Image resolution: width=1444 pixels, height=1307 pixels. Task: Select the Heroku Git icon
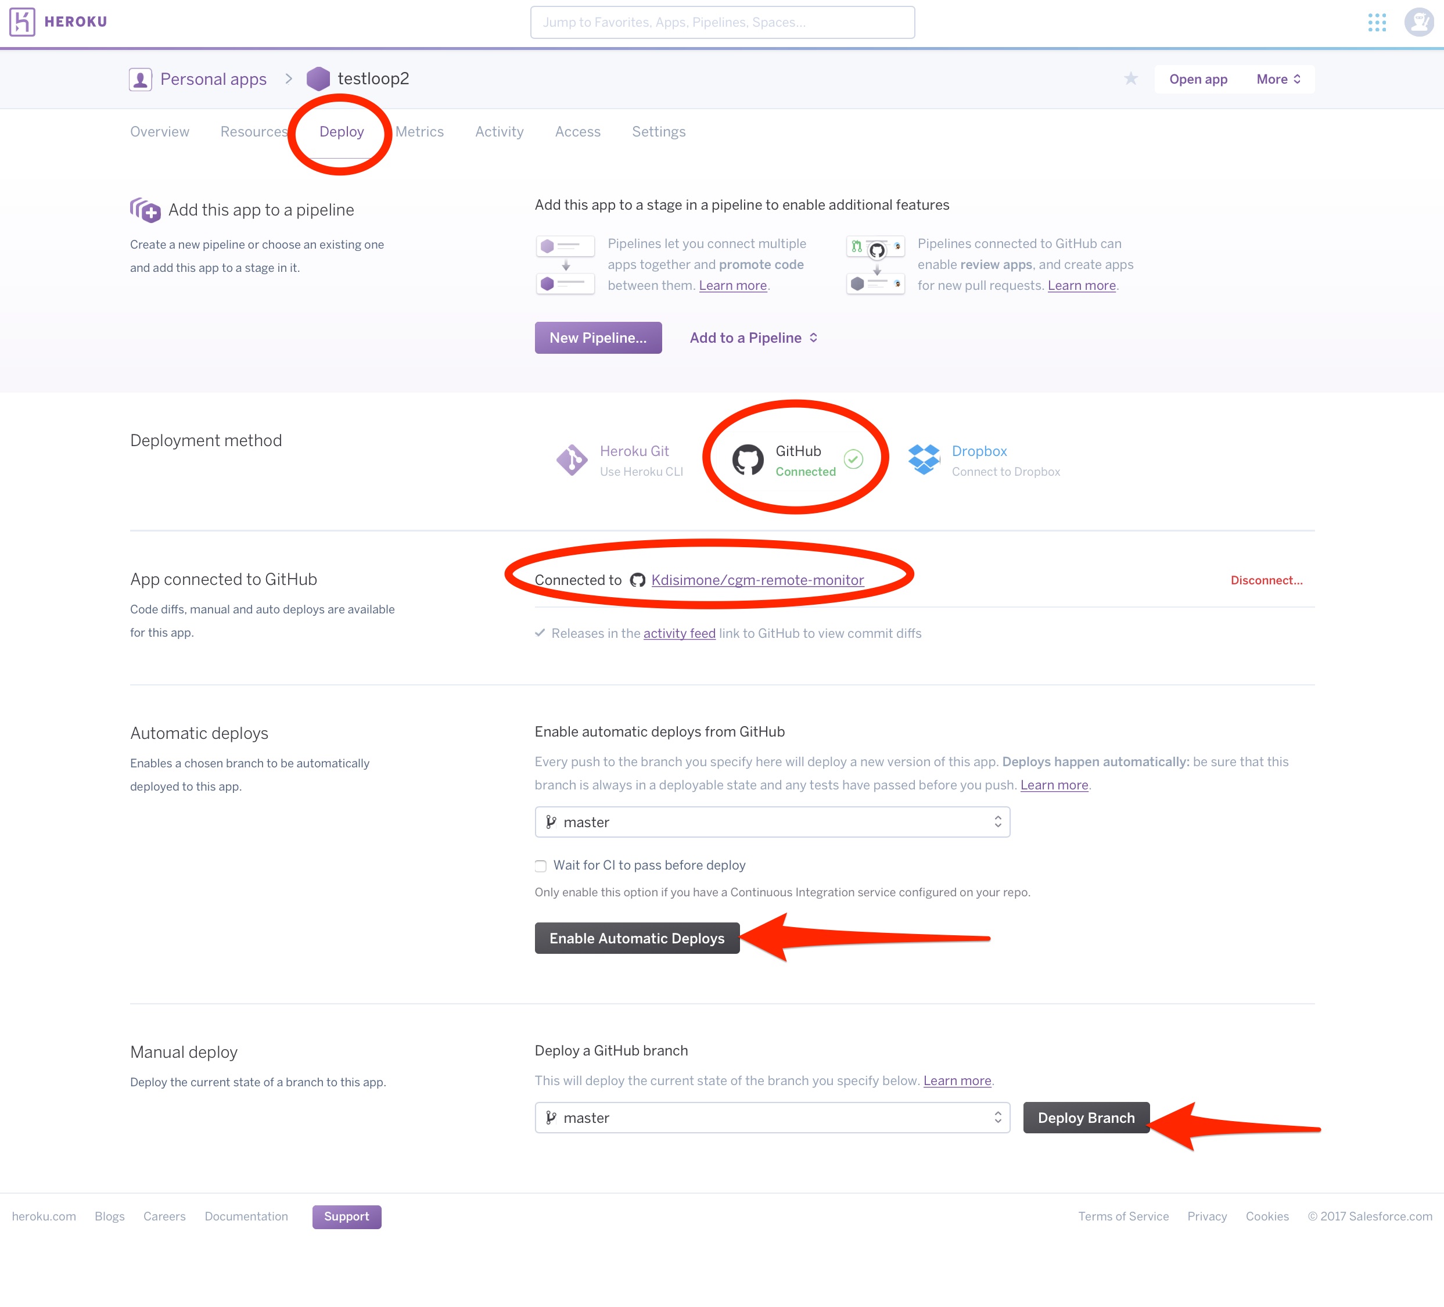(572, 460)
